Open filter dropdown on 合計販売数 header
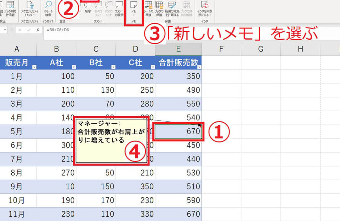 click(x=199, y=67)
